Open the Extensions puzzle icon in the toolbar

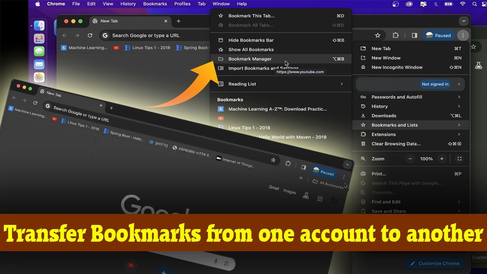point(396,35)
